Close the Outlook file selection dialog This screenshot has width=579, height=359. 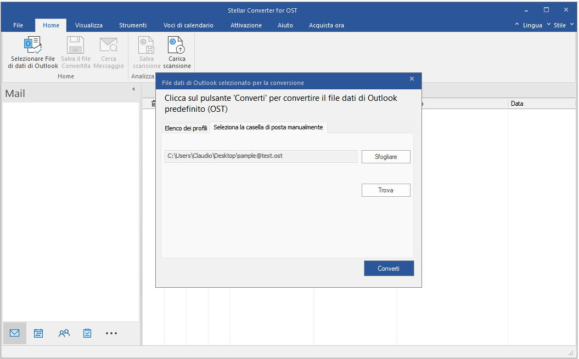(412, 79)
